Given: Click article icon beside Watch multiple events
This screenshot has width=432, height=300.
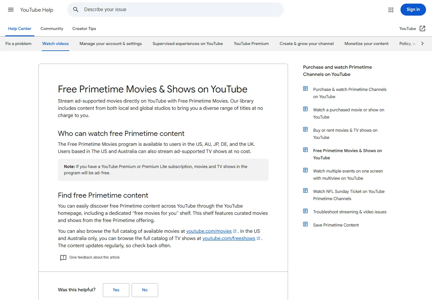Looking at the screenshot, I should coord(305,170).
